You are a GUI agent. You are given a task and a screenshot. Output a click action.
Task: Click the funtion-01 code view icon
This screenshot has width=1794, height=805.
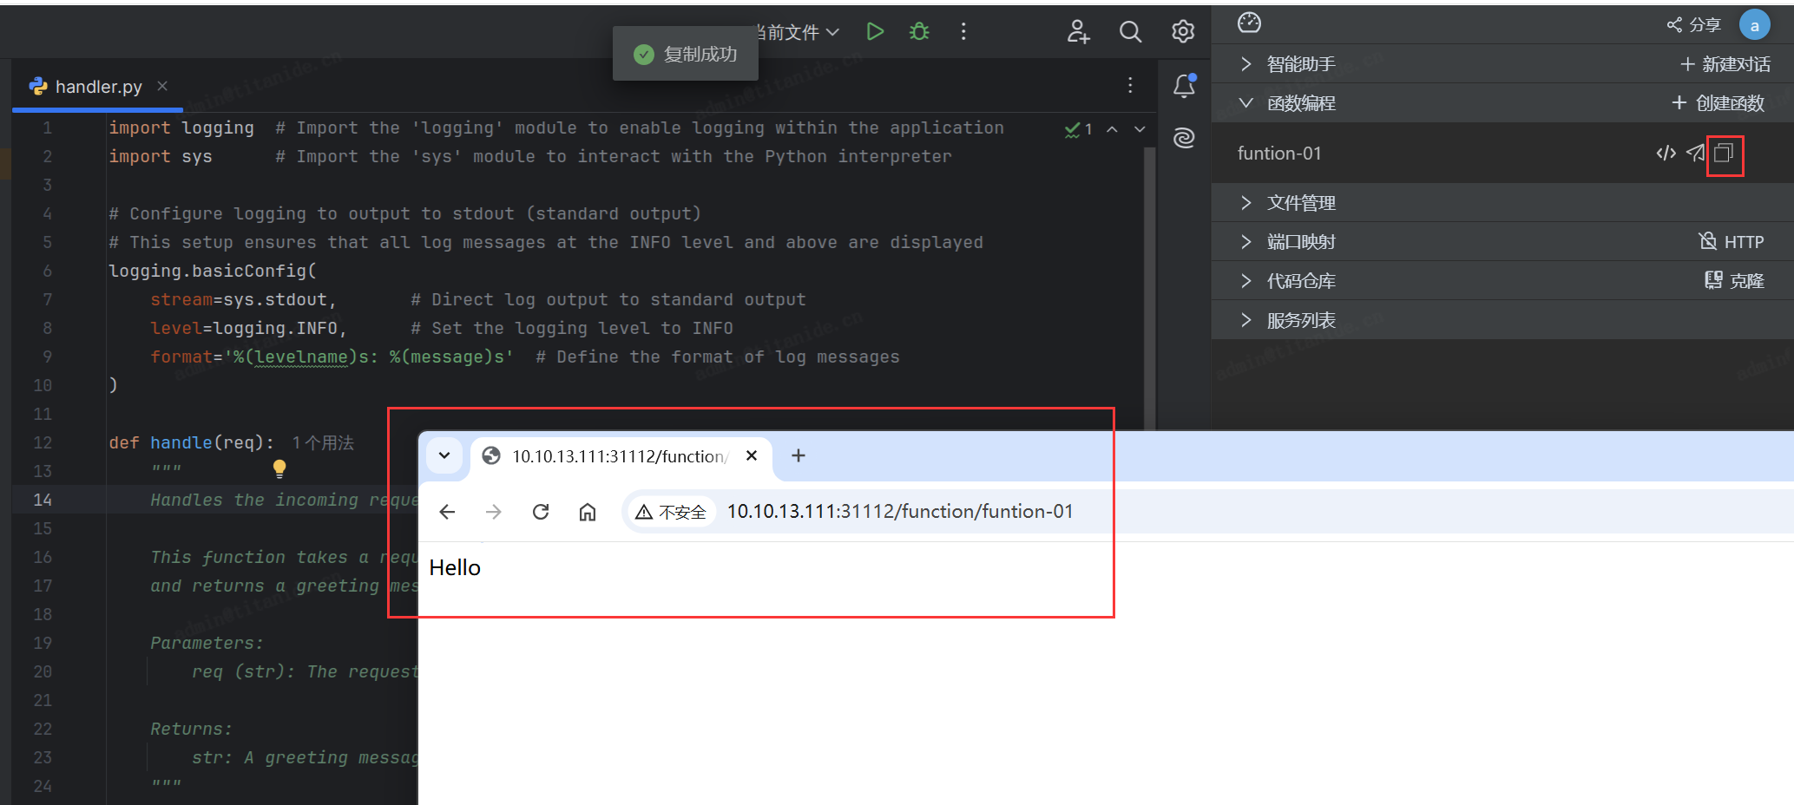tap(1666, 154)
